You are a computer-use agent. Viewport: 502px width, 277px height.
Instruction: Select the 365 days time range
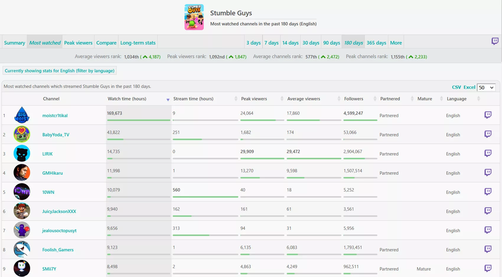pos(376,42)
